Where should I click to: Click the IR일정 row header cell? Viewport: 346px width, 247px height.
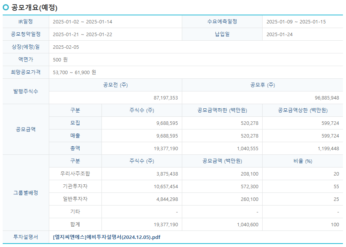[x=25, y=22]
